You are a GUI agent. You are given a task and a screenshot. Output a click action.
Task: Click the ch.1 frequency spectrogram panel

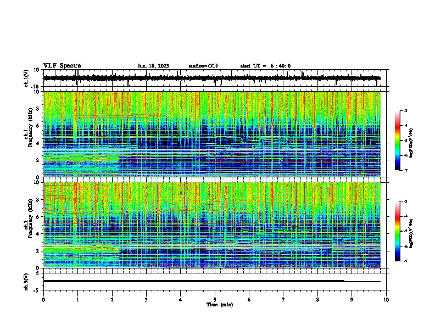coord(211,134)
